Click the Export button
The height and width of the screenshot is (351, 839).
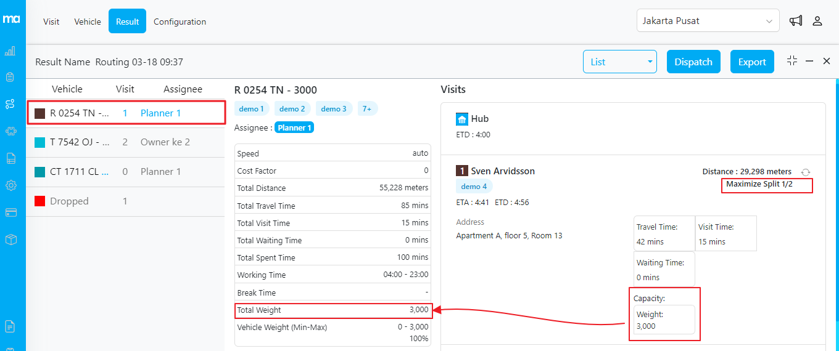752,62
